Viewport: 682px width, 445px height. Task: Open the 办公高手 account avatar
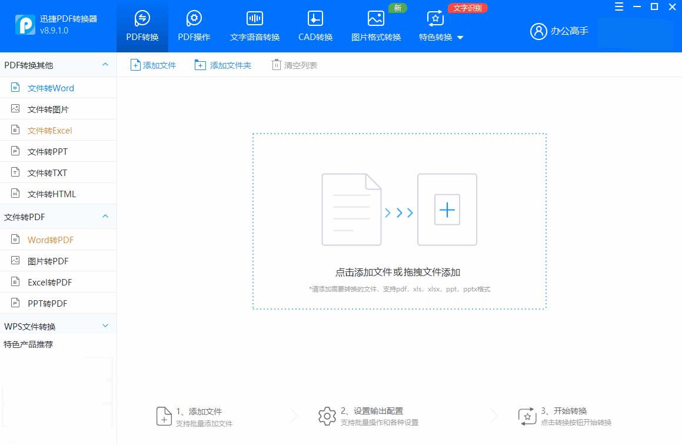click(539, 32)
